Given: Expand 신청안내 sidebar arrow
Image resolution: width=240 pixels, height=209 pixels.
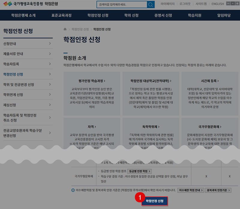Looking at the screenshot, I should (50, 44).
